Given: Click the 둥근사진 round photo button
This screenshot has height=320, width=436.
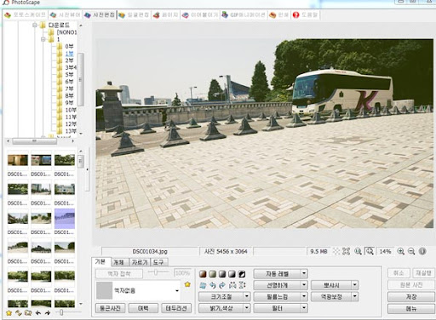Looking at the screenshot, I should 111,308.
